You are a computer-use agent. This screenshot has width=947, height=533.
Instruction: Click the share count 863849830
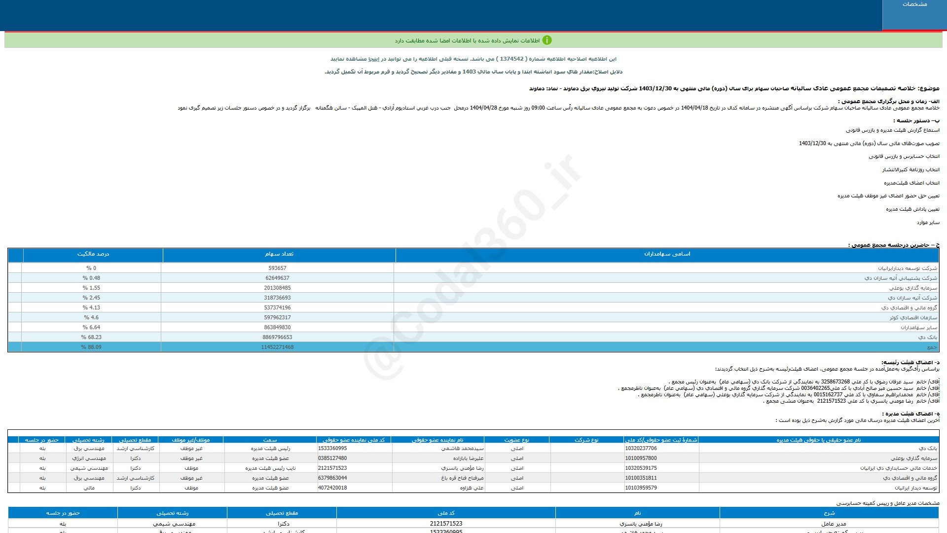click(x=277, y=327)
